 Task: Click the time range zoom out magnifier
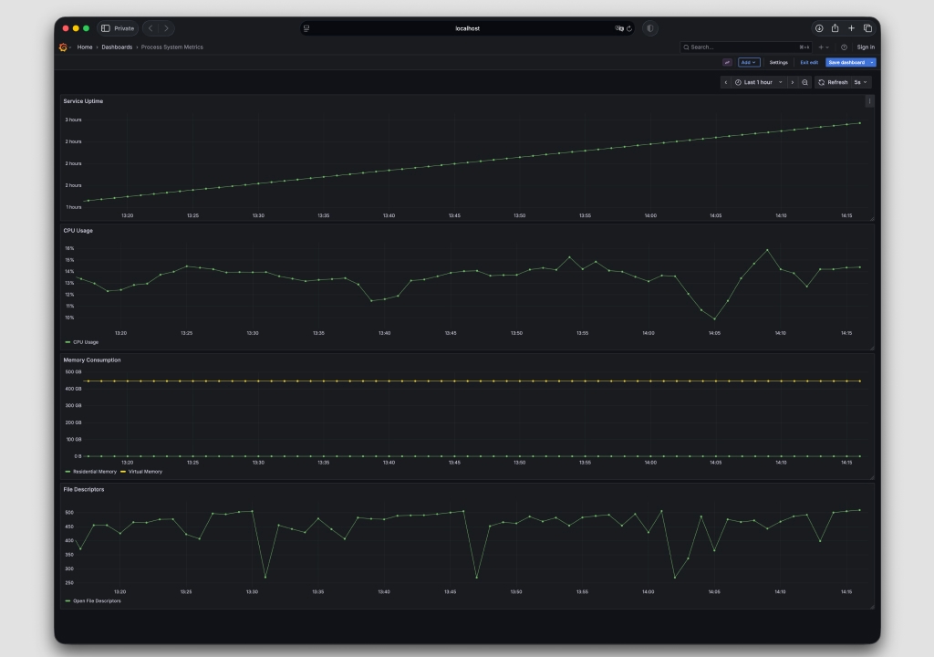click(805, 82)
